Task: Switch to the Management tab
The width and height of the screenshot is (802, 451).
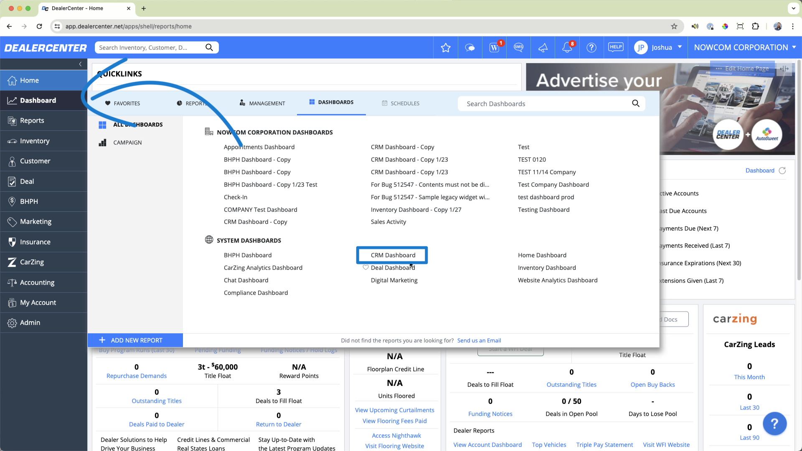Action: [x=262, y=103]
